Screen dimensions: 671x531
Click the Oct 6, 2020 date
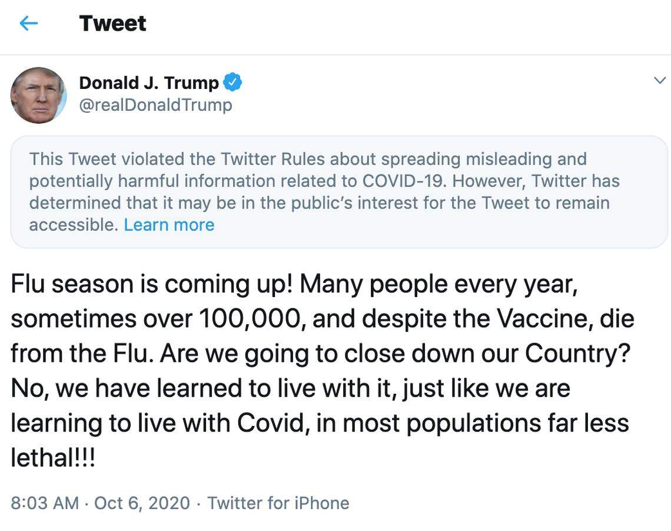[x=142, y=503]
